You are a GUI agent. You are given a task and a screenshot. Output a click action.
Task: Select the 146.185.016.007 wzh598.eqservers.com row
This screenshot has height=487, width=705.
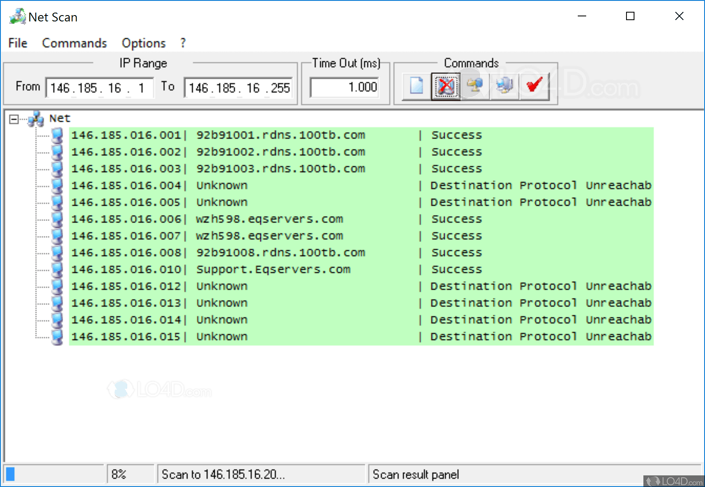pyautogui.click(x=361, y=236)
